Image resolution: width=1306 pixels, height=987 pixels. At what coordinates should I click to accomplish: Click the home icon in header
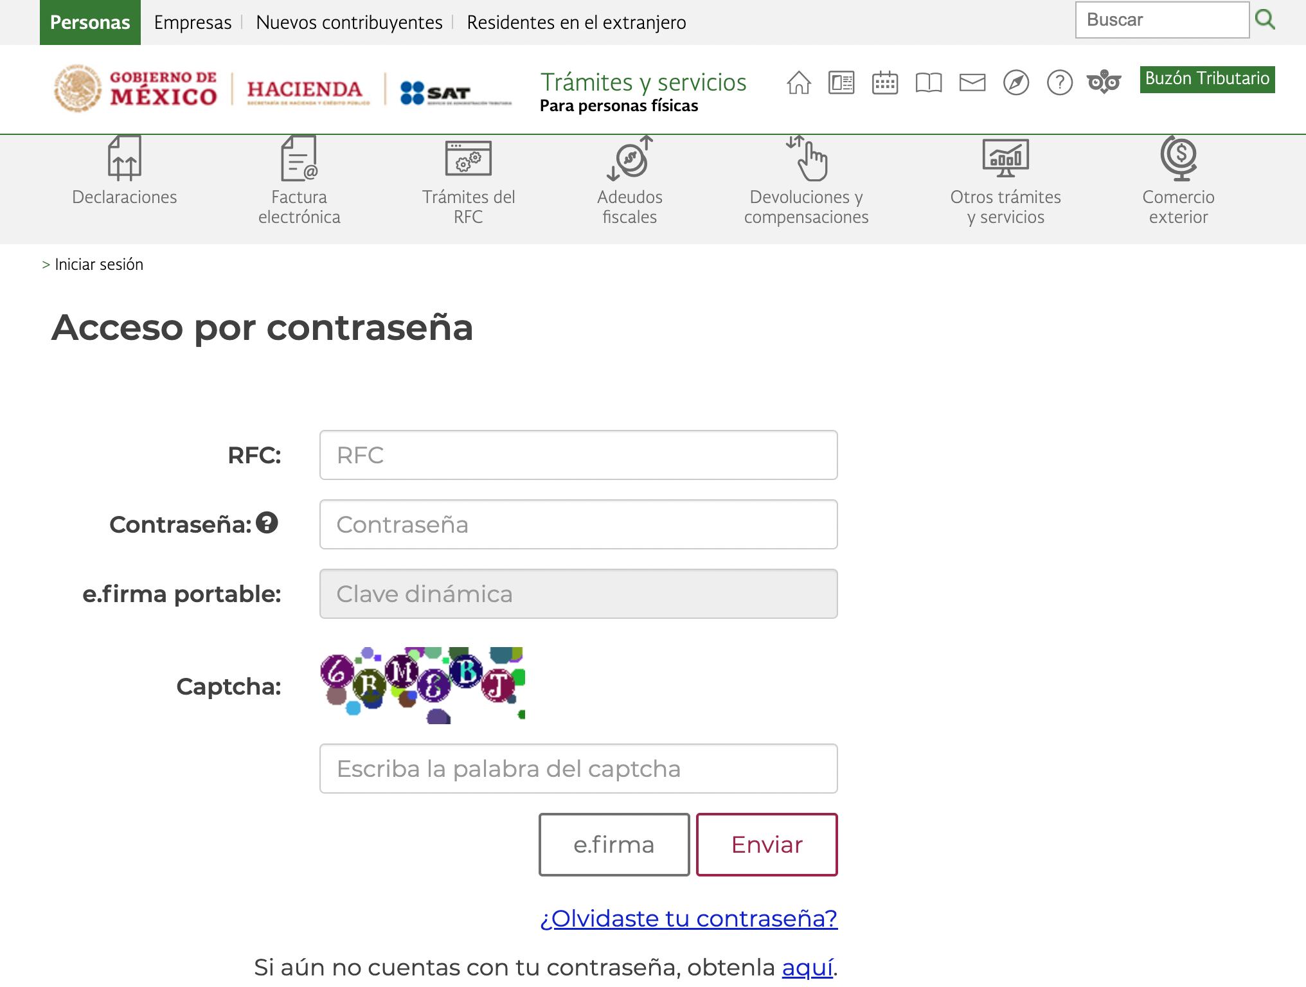point(798,83)
